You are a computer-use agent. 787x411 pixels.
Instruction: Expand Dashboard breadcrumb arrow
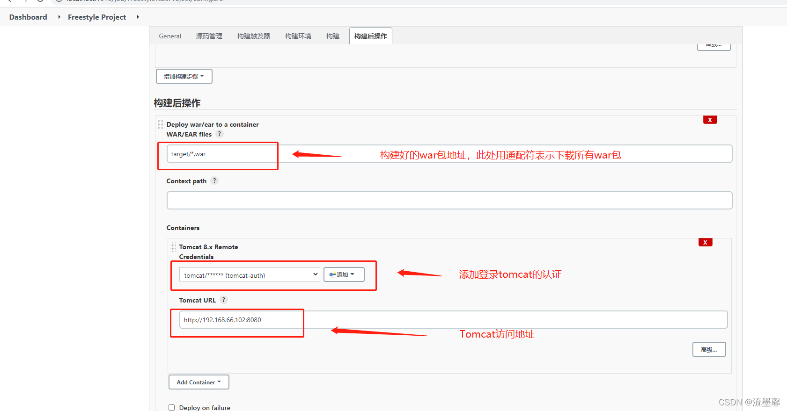coord(59,17)
